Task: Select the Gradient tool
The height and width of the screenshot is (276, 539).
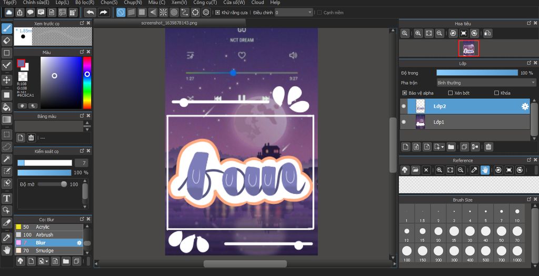Action: click(7, 119)
